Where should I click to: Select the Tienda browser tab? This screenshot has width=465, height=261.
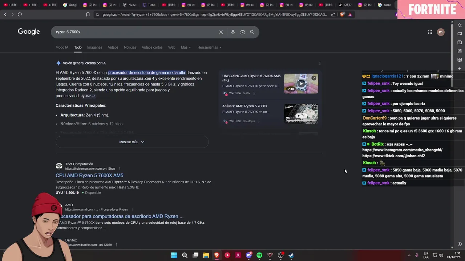click(149, 5)
